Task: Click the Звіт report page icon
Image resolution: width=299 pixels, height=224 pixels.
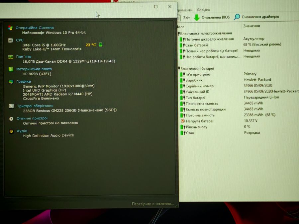Action: (x=179, y=18)
